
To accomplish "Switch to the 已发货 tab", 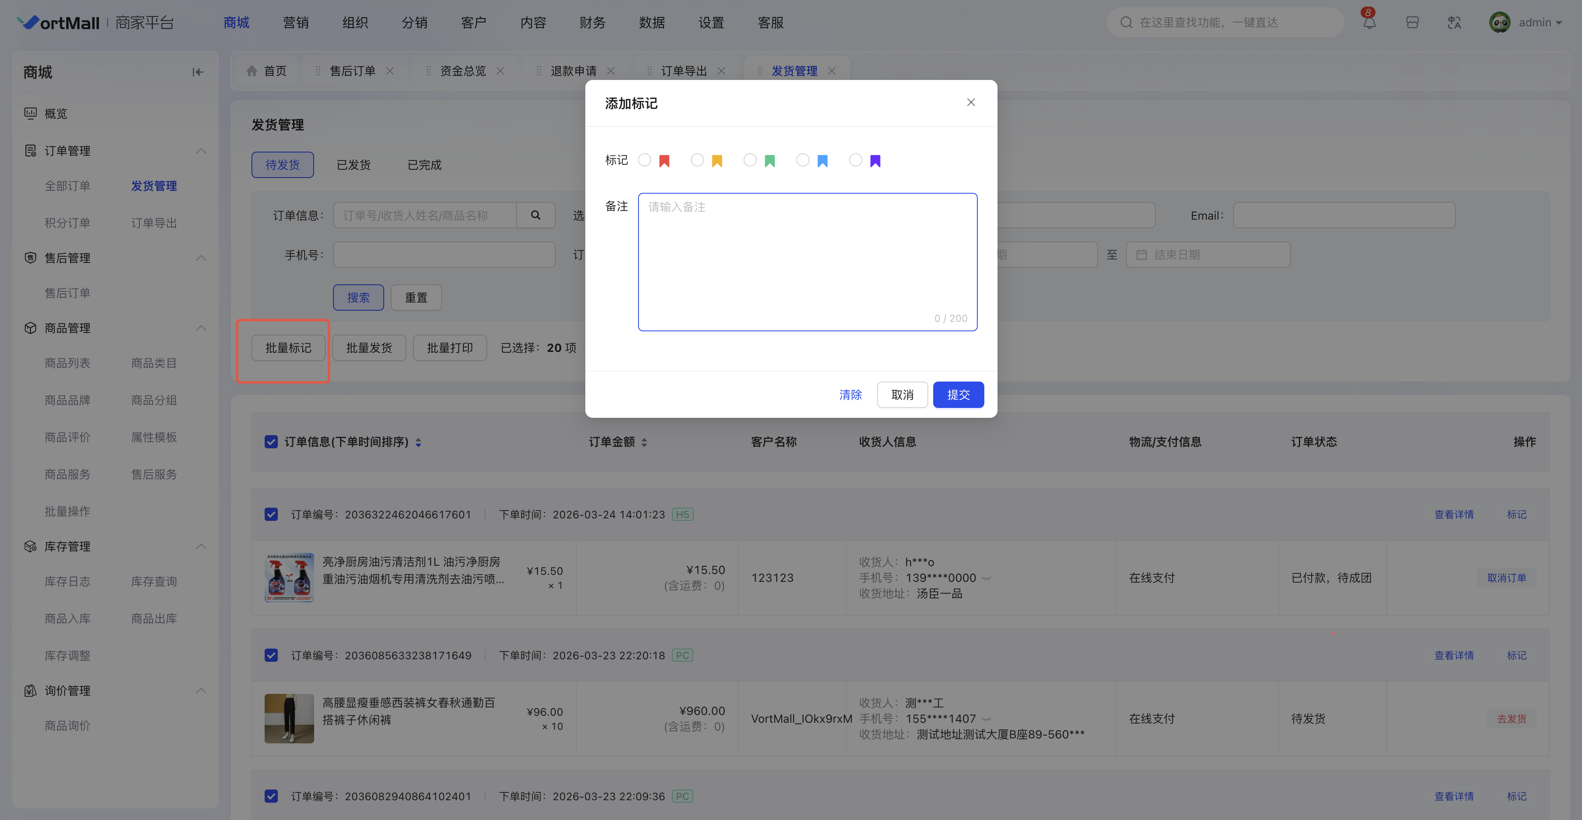I will tap(353, 165).
